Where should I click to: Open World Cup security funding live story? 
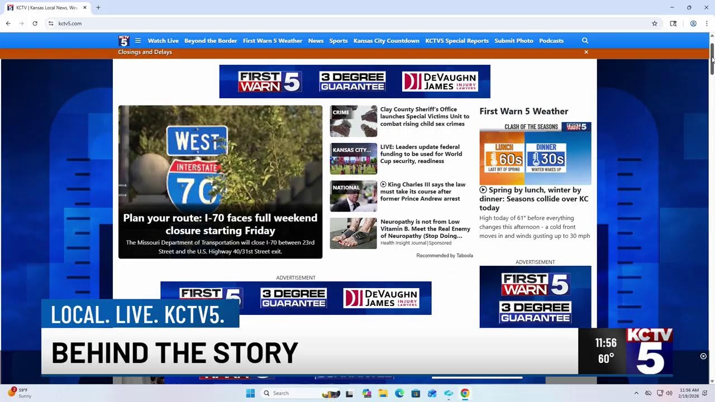point(421,154)
